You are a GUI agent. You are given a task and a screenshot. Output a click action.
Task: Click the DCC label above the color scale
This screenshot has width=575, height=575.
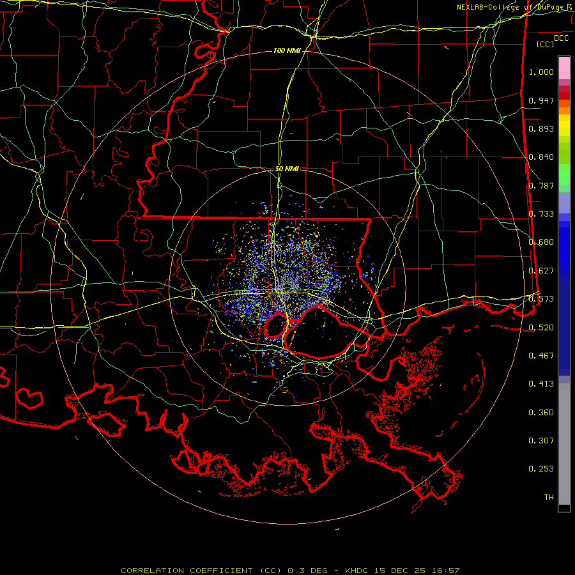point(562,38)
